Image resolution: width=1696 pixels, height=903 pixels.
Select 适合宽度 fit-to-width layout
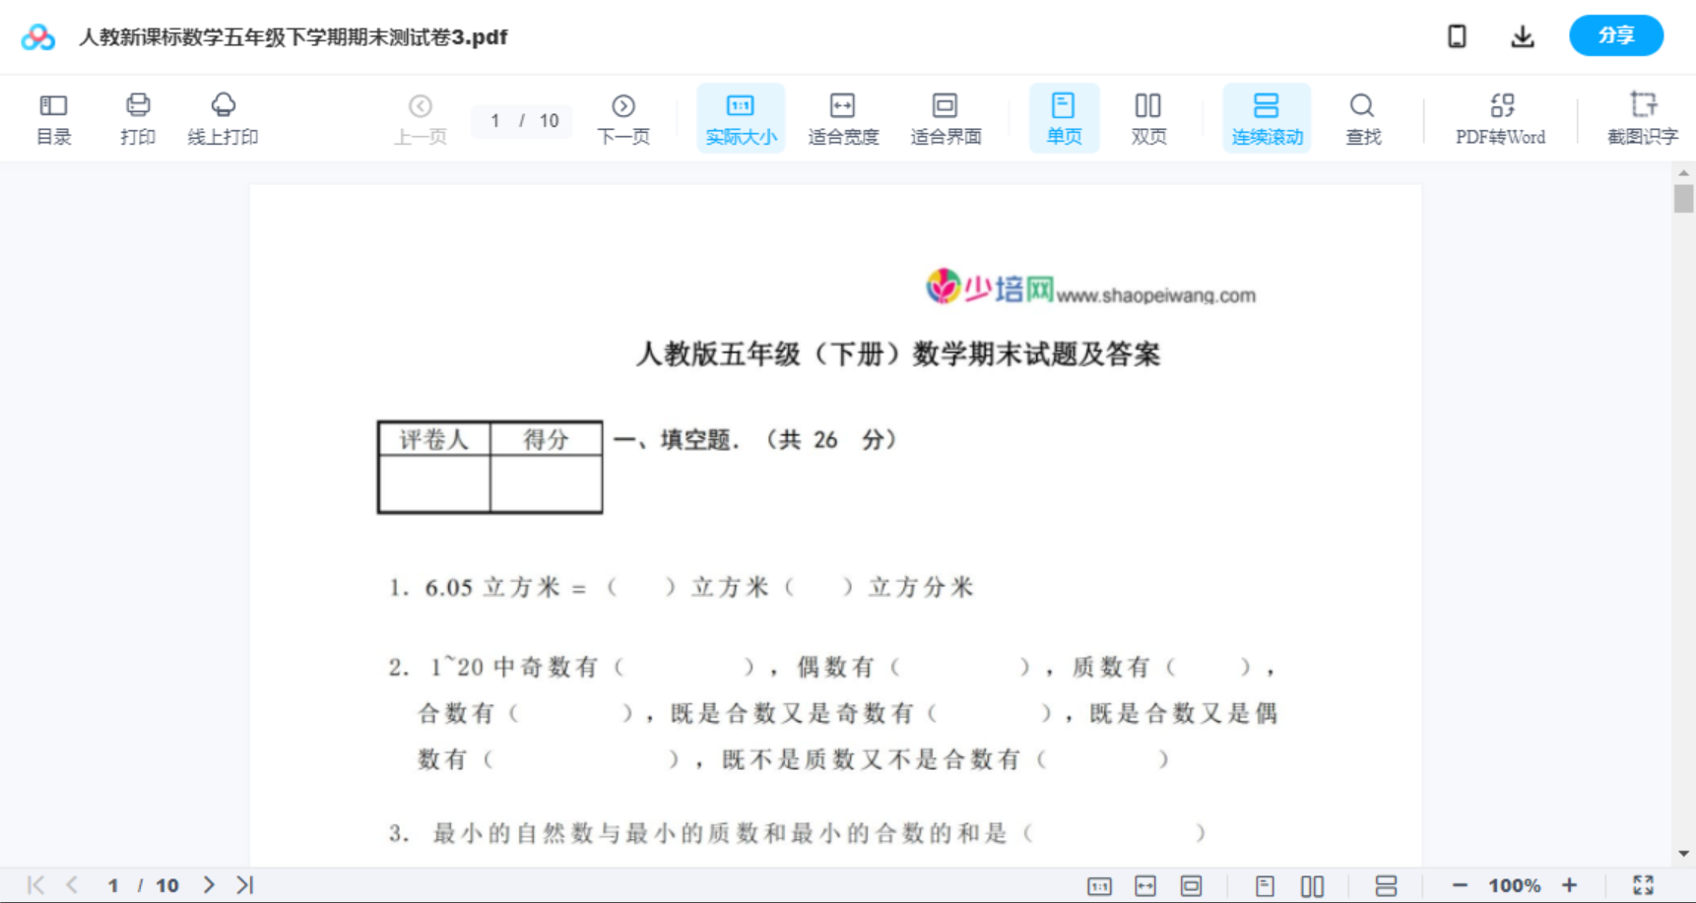tap(843, 117)
